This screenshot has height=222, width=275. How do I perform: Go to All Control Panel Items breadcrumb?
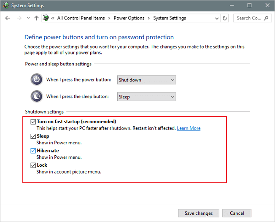click(x=81, y=18)
